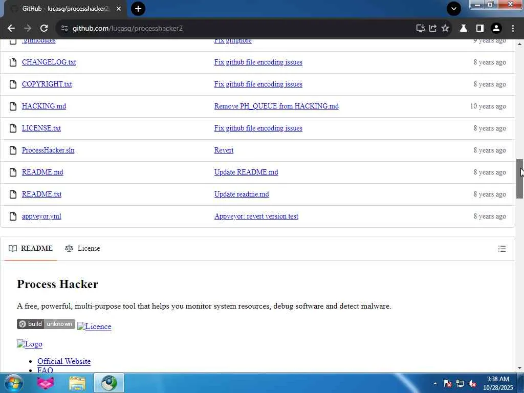Image resolution: width=524 pixels, height=393 pixels.
Task: Open Windows Explorer from taskbar
Action: 77,383
